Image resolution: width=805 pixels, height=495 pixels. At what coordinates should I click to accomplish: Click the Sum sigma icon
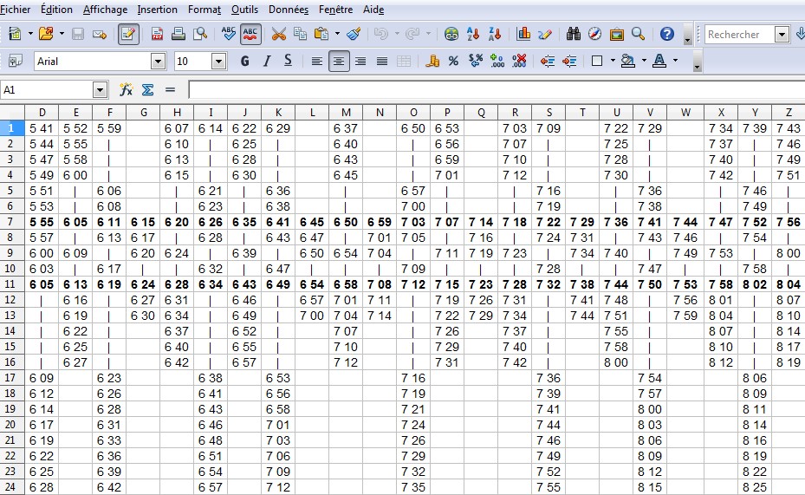tap(148, 90)
